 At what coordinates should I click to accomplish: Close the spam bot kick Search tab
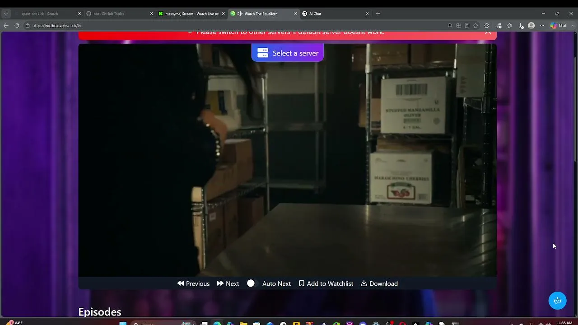(79, 14)
